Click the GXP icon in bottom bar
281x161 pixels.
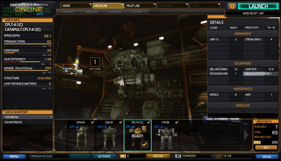pyautogui.click(x=219, y=156)
